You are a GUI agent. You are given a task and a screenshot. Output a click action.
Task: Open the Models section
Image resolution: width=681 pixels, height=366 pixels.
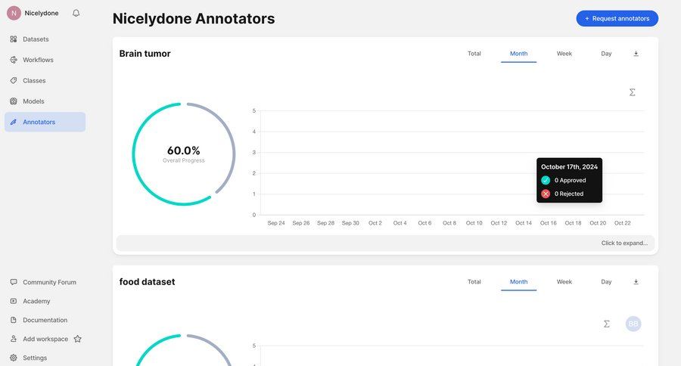coord(33,101)
